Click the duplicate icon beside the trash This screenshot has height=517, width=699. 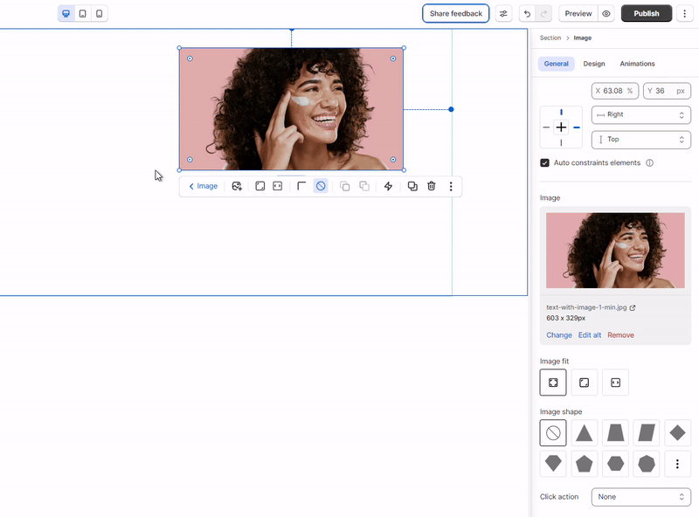pos(412,186)
